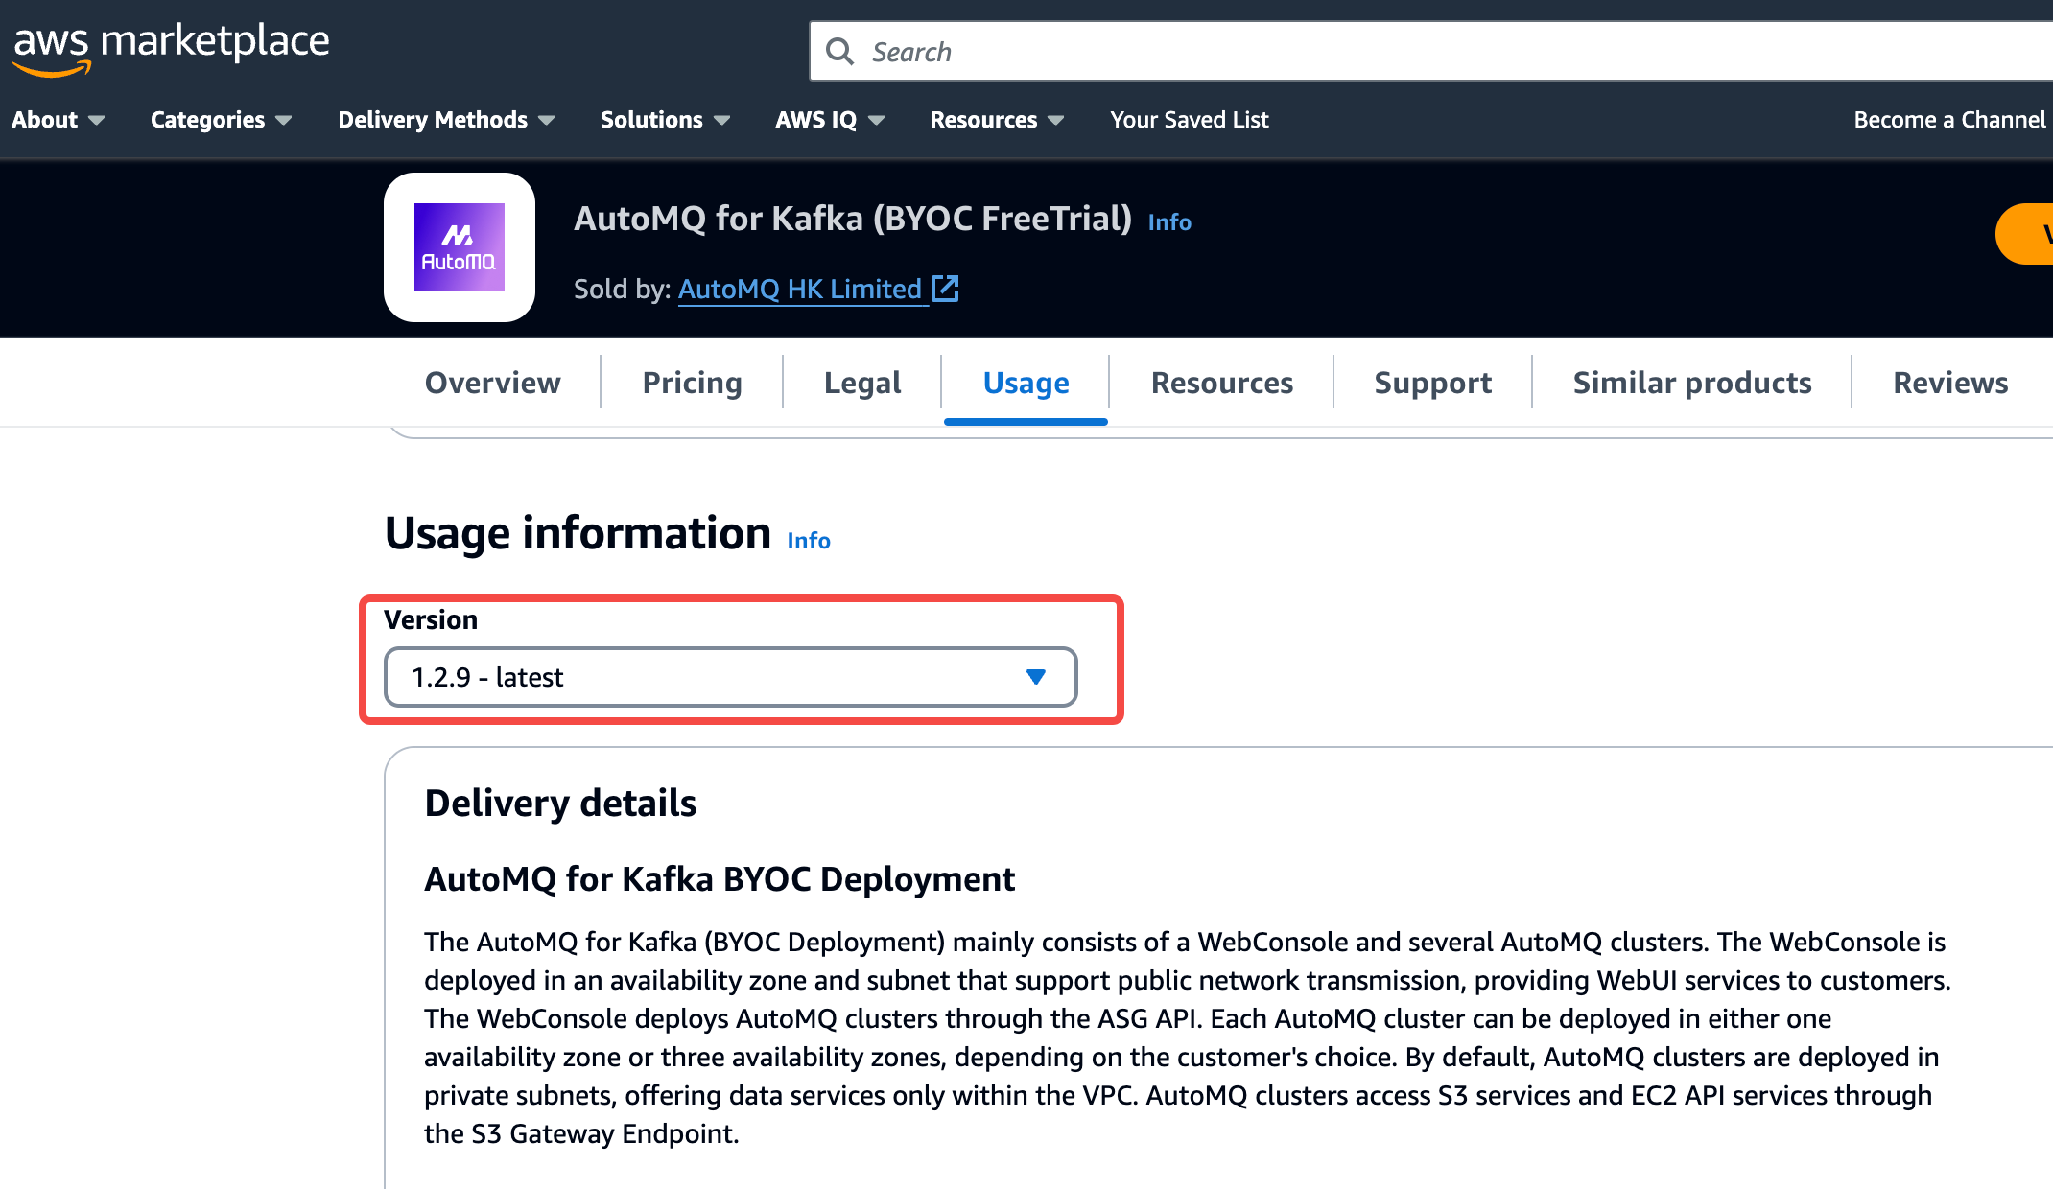Click the AutoMQ for Kafka (BYOC FreeTrial) title
This screenshot has width=2053, height=1189.
tap(853, 219)
